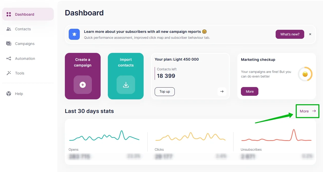323x172 pixels.
Task: Click the Campaigns envelope icon
Action: [9, 44]
